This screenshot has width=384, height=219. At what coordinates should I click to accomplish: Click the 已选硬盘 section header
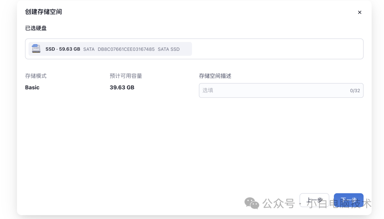click(x=36, y=28)
